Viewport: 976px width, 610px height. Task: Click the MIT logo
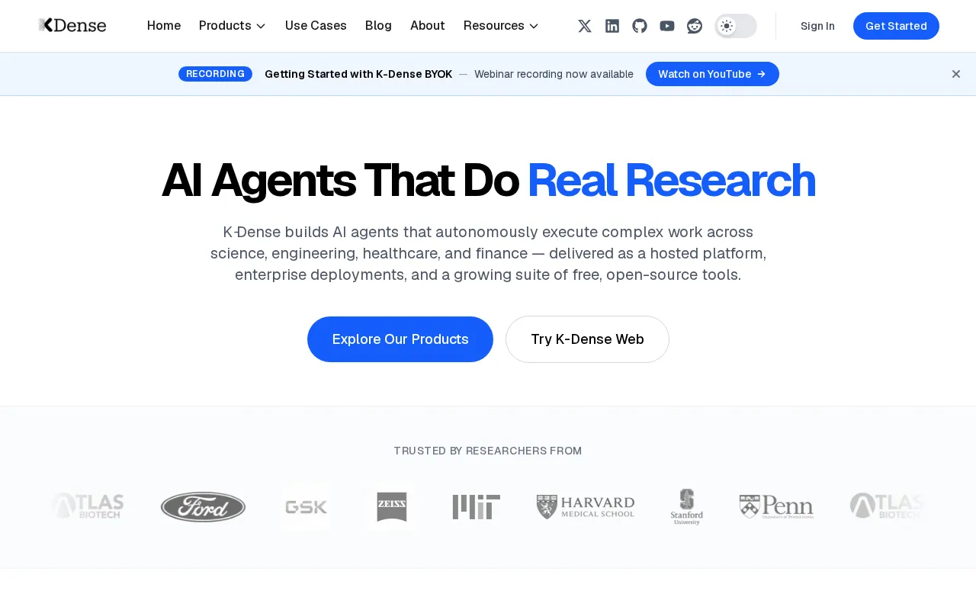click(477, 507)
